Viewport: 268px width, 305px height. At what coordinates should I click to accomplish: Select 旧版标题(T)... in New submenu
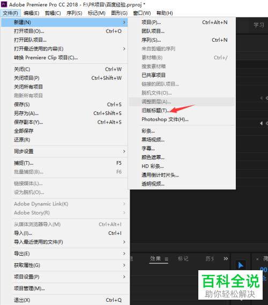point(182,110)
